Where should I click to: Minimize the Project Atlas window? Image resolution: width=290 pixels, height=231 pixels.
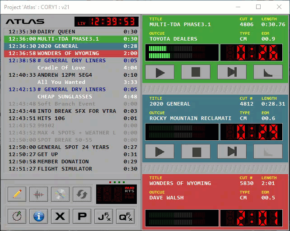click(x=238, y=7)
